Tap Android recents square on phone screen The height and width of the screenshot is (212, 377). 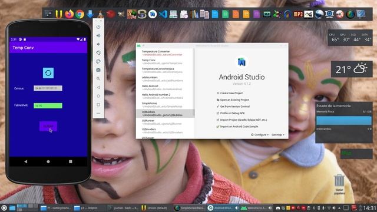71,161
